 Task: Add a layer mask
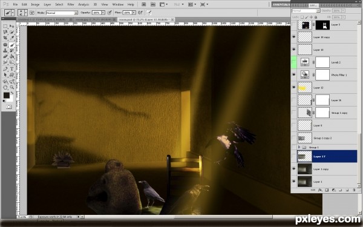[327, 190]
